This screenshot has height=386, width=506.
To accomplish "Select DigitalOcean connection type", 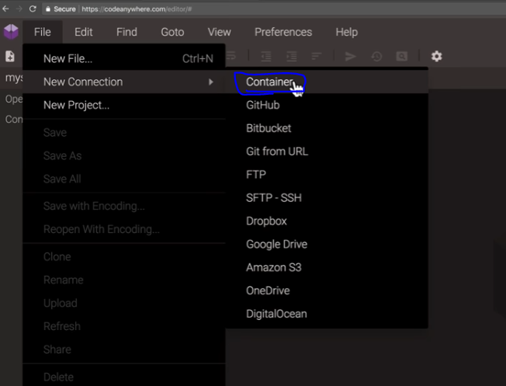I will pyautogui.click(x=327, y=314).
